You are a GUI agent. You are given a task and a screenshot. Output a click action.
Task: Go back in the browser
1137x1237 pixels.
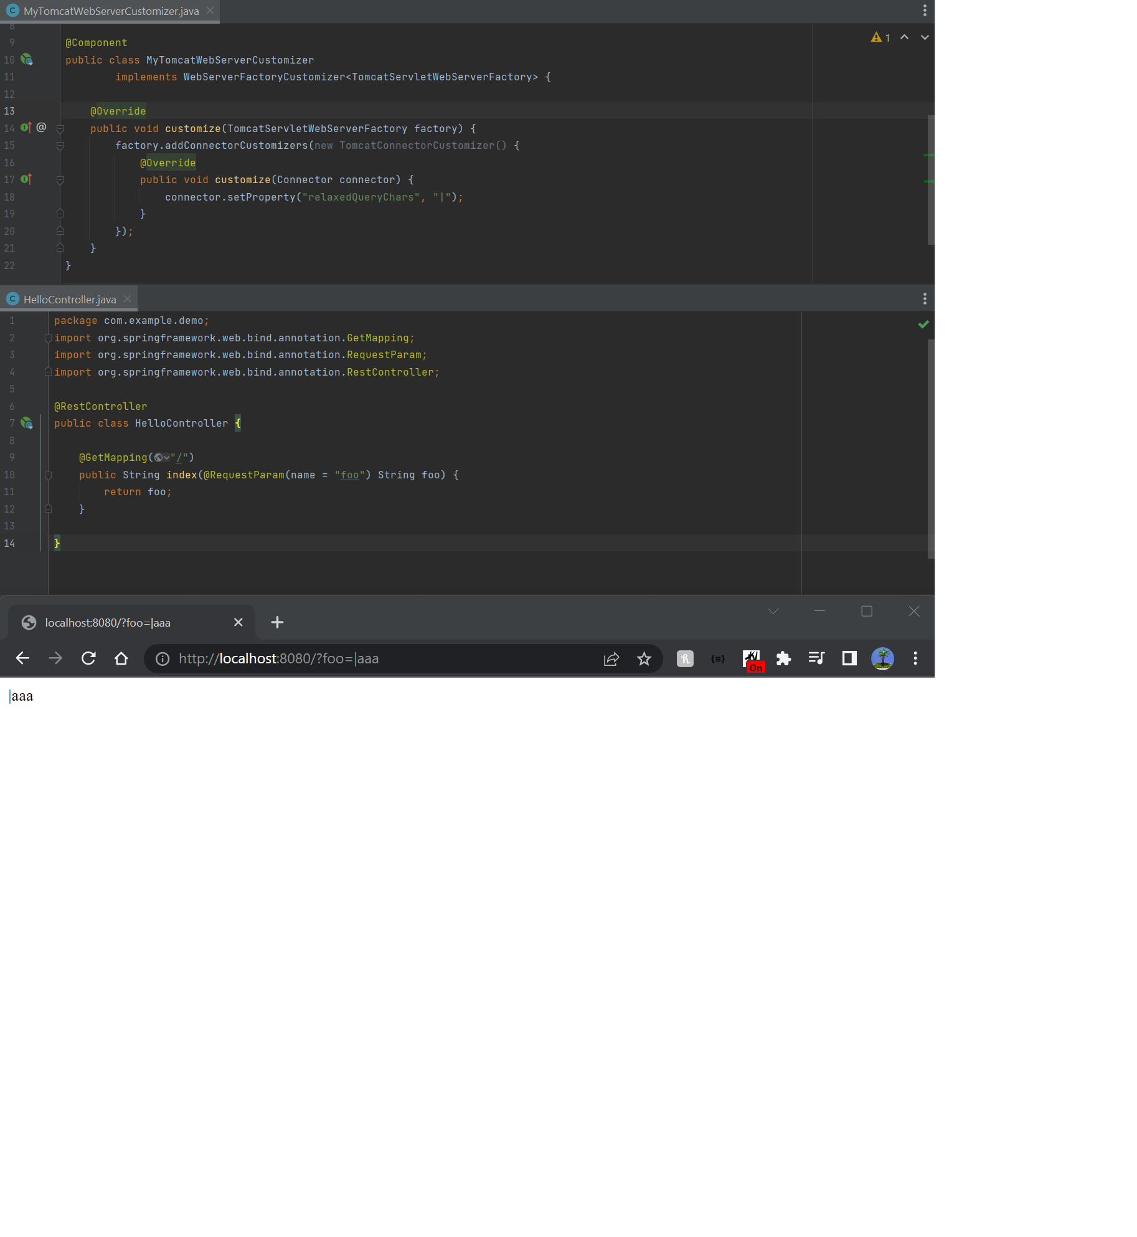coord(23,658)
